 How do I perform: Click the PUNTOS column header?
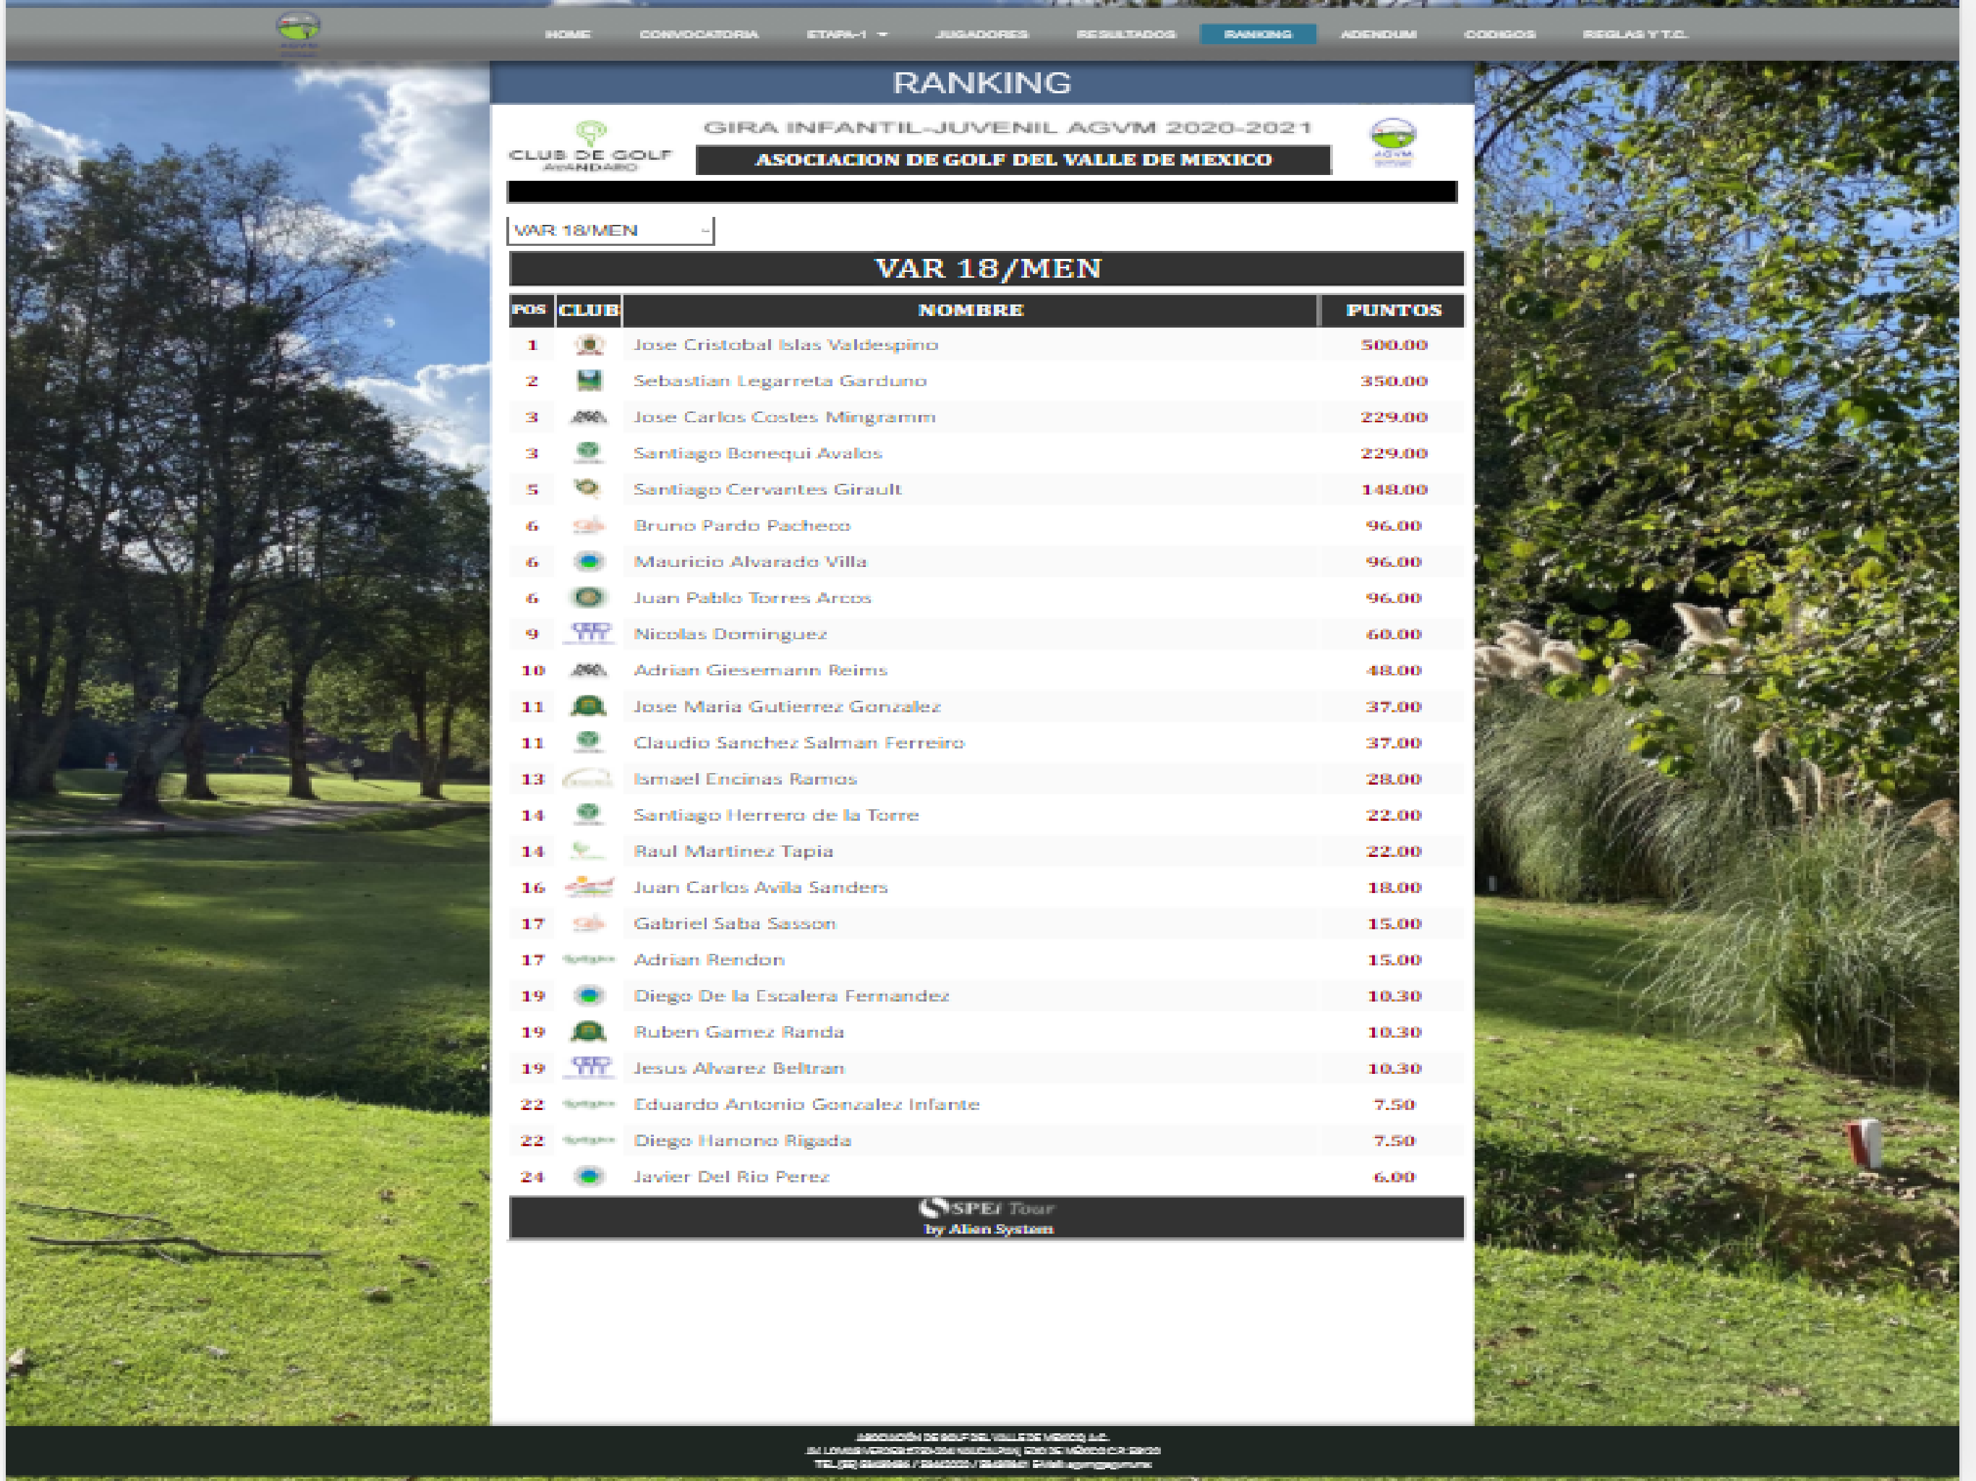(x=1392, y=310)
